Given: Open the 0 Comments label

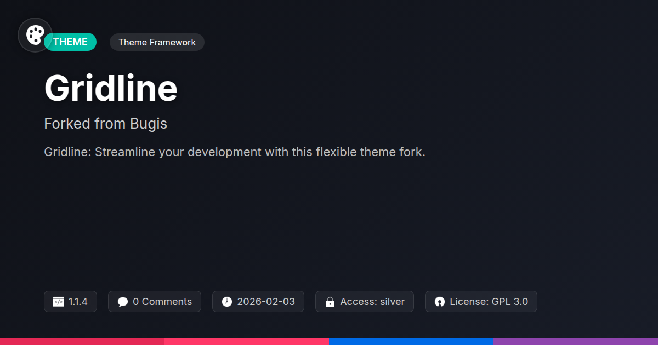Looking at the screenshot, I should tap(162, 302).
